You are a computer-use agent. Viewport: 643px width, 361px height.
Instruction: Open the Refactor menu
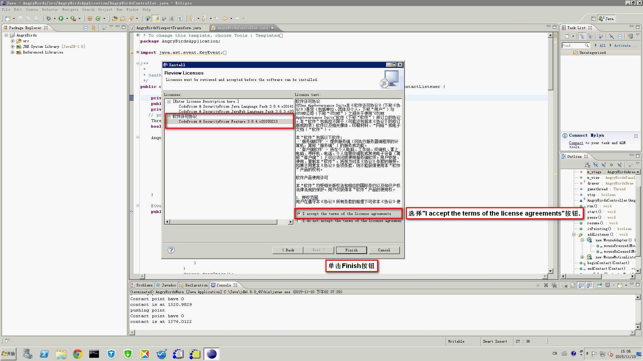tap(50, 9)
